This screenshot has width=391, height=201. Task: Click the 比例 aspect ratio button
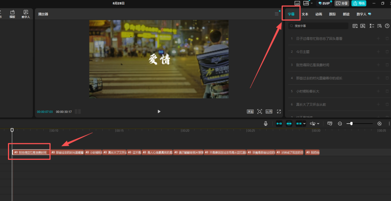tap(269, 111)
